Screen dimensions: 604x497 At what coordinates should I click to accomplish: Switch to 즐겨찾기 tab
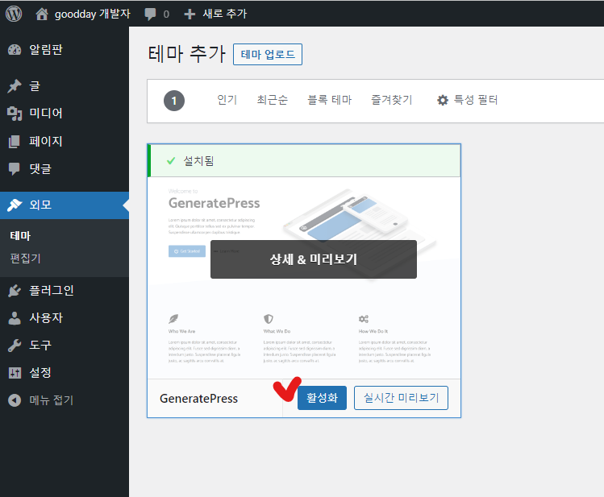pyautogui.click(x=392, y=100)
